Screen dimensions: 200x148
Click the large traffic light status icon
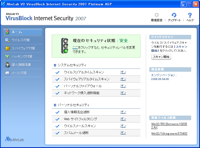[x=65, y=46]
